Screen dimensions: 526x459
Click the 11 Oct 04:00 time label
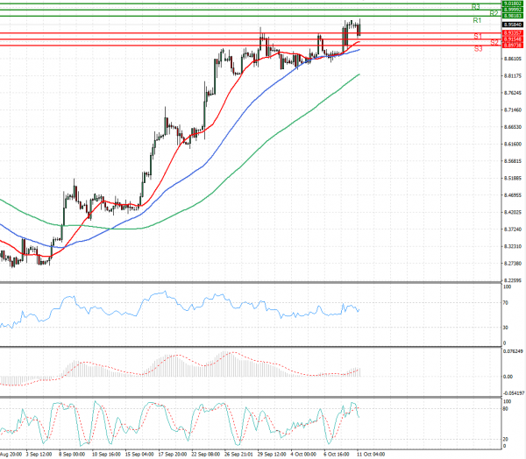coord(371,455)
